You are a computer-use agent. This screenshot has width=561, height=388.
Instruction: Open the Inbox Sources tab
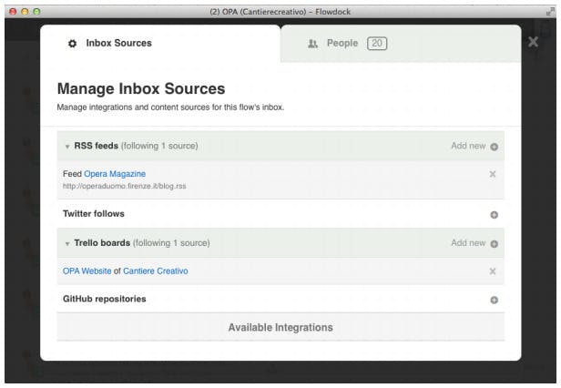click(160, 44)
